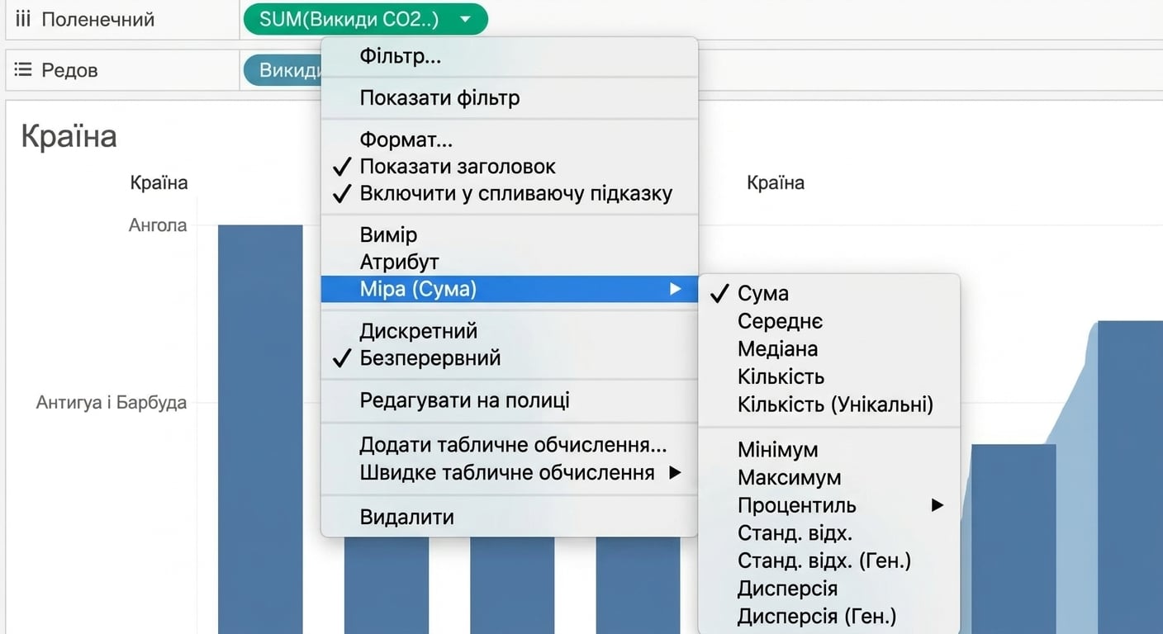
Task: Click the Поленечний shelf icon
Action: pos(23,19)
